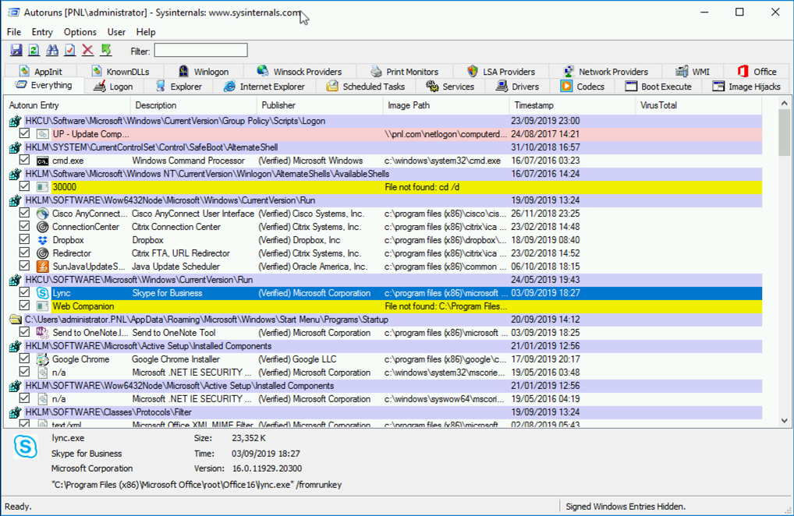Sort by Publisher column header
Screen dimensions: 794x516
pyautogui.click(x=320, y=105)
